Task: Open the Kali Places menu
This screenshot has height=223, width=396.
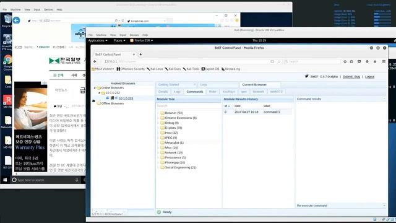Action: [x=119, y=40]
